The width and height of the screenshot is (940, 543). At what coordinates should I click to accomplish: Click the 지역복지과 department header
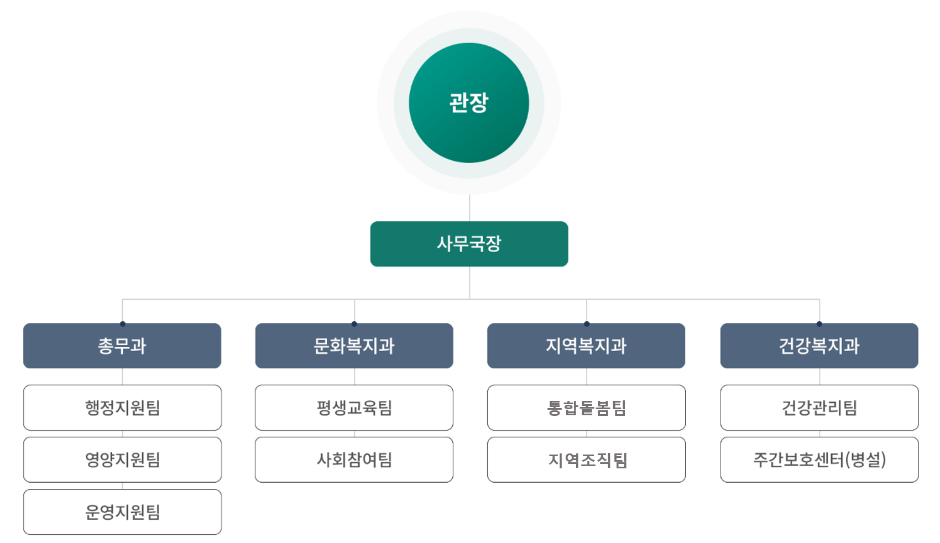(x=586, y=347)
